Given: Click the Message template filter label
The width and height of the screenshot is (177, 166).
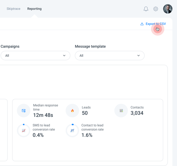Looking at the screenshot, I should coord(90,46).
